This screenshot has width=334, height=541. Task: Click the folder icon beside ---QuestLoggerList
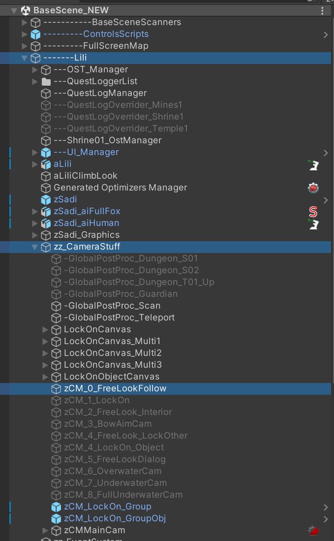tap(45, 81)
